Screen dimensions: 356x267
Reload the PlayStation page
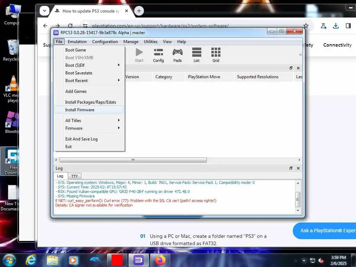[70, 26]
